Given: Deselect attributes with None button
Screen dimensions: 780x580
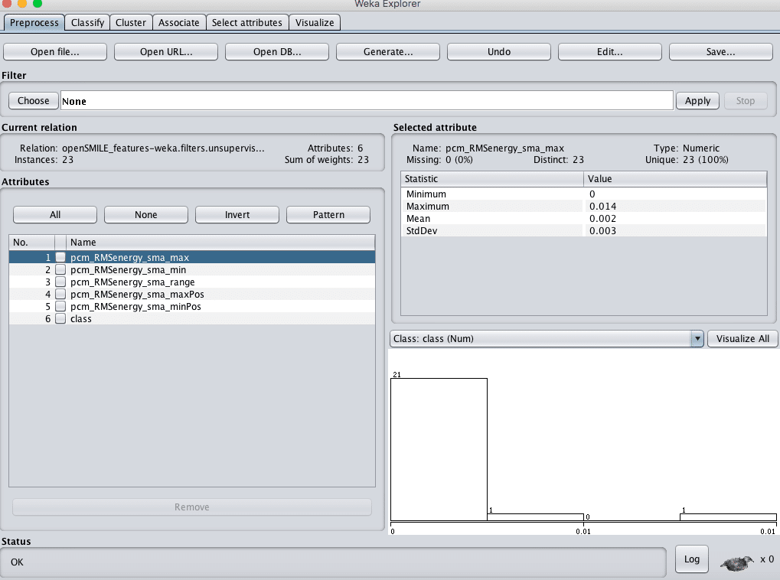Looking at the screenshot, I should coord(145,215).
